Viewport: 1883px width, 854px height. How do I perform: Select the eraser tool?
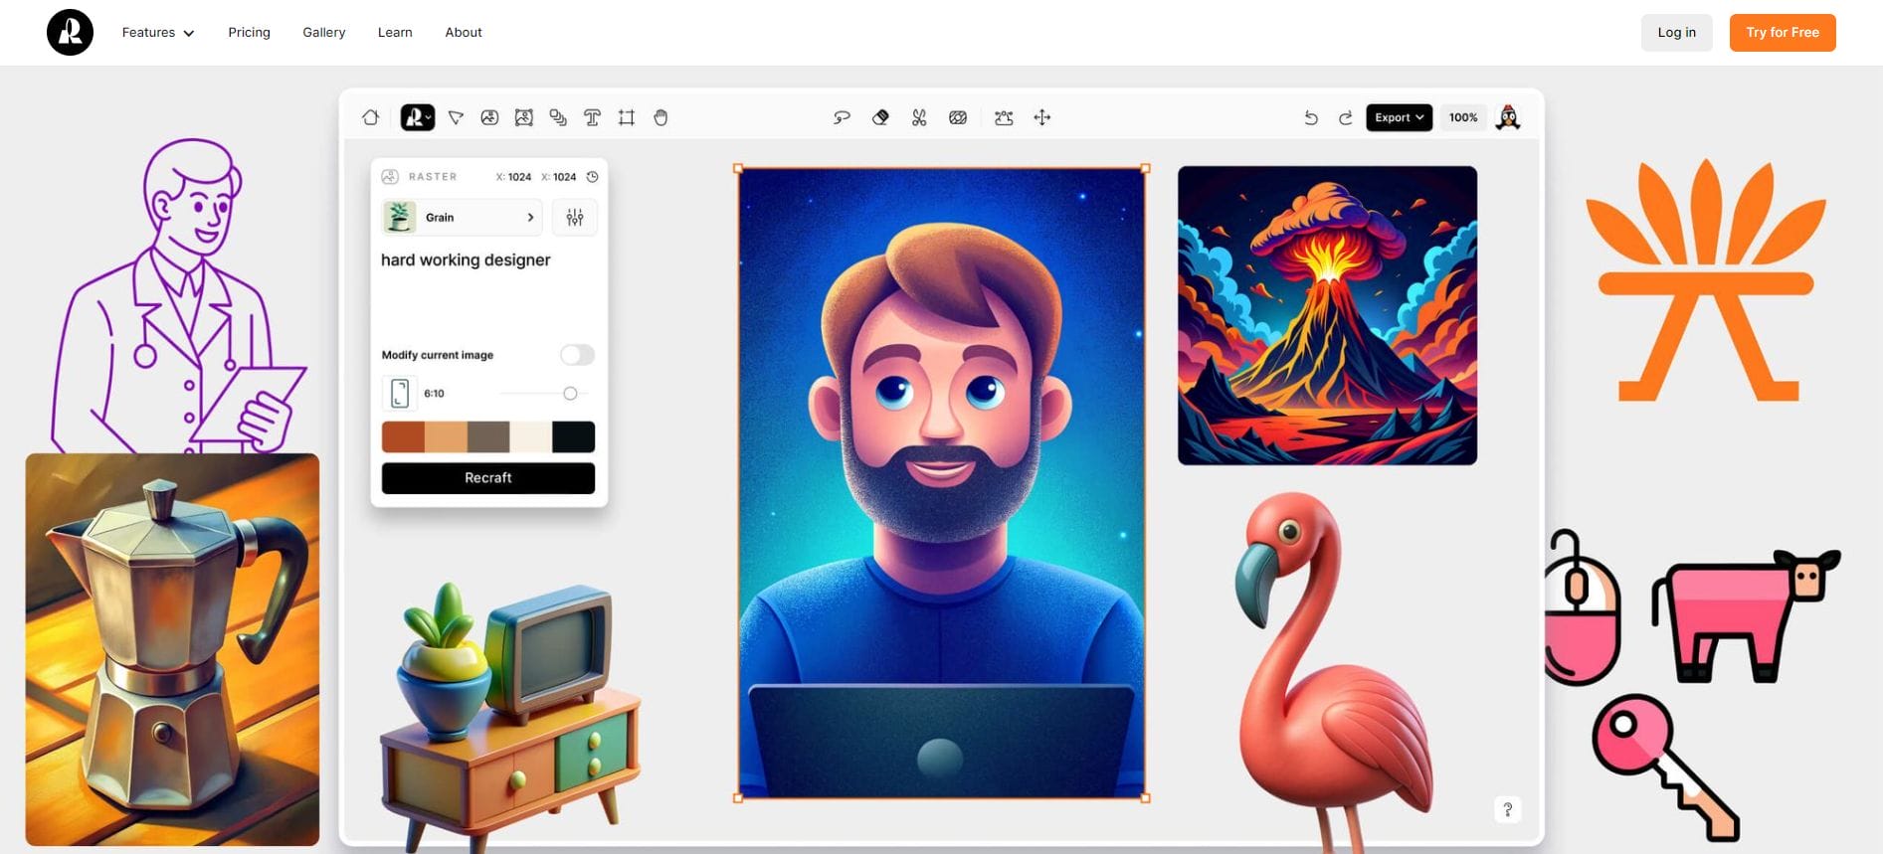click(880, 117)
